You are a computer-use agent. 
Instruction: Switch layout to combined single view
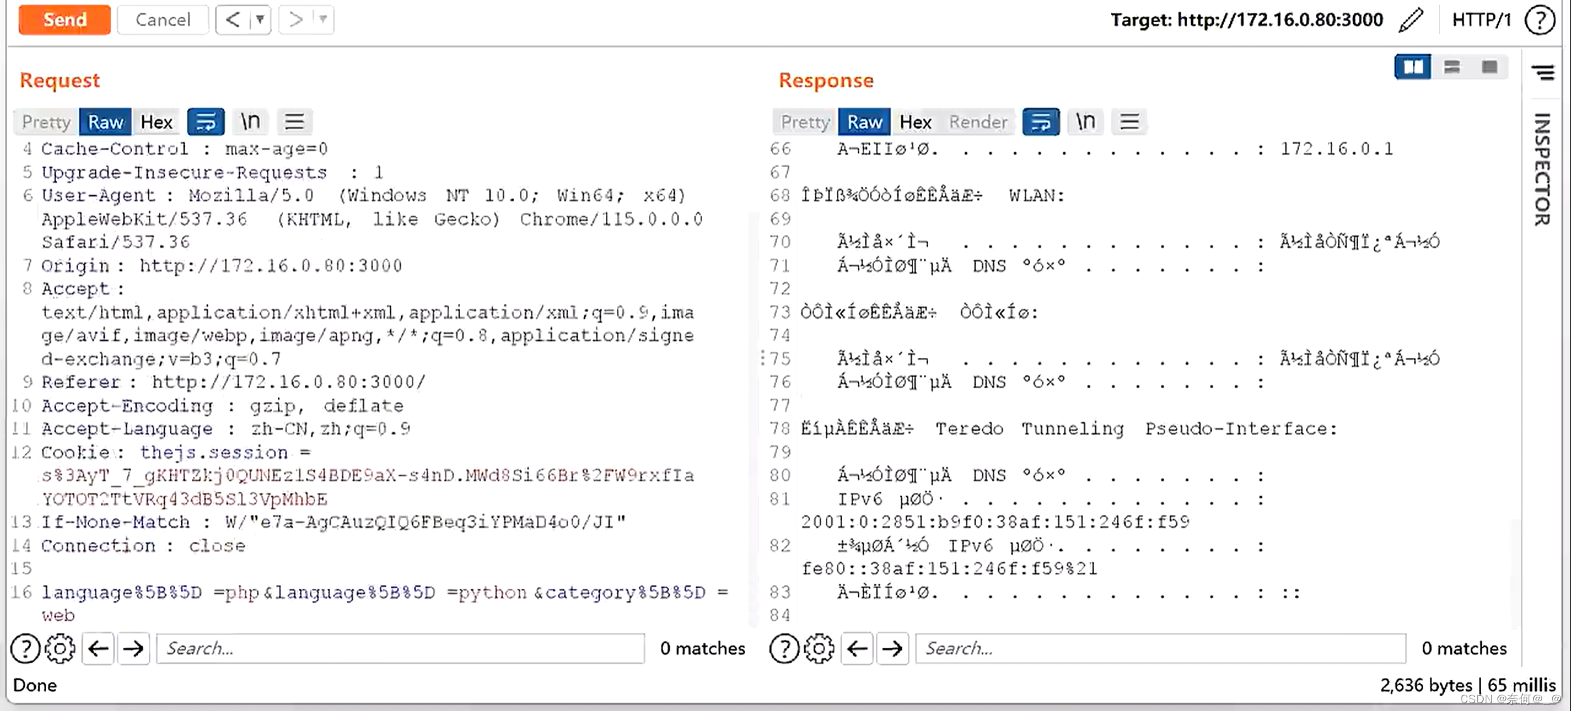click(x=1490, y=67)
